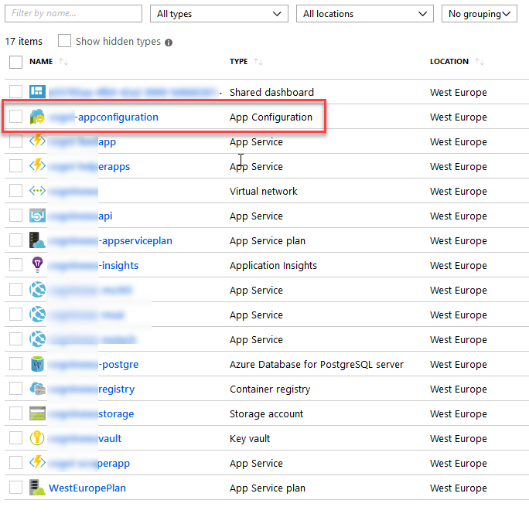This screenshot has height=517, width=529.
Task: Open the All locations filter dropdown
Action: (365, 14)
